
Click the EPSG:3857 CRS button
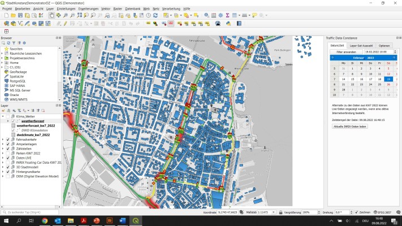click(382, 212)
